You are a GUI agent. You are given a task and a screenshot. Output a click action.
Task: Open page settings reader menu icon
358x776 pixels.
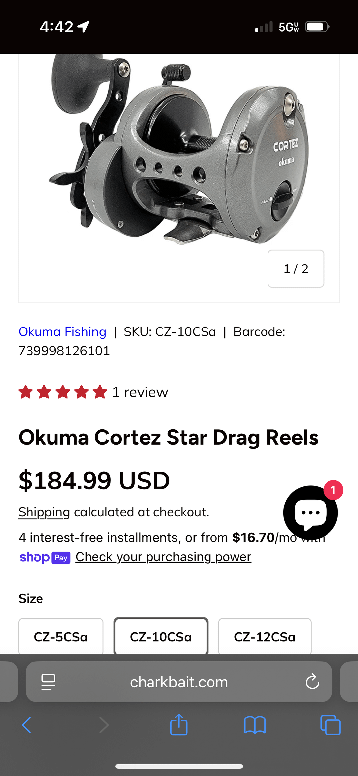coord(48,682)
